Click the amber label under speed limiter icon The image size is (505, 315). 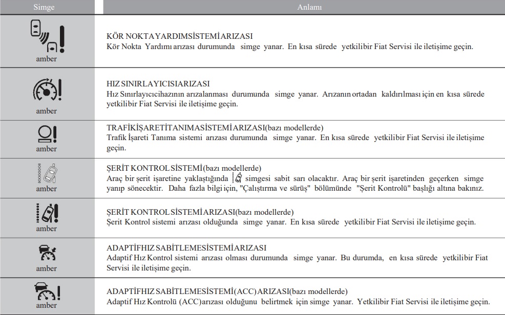point(47,111)
